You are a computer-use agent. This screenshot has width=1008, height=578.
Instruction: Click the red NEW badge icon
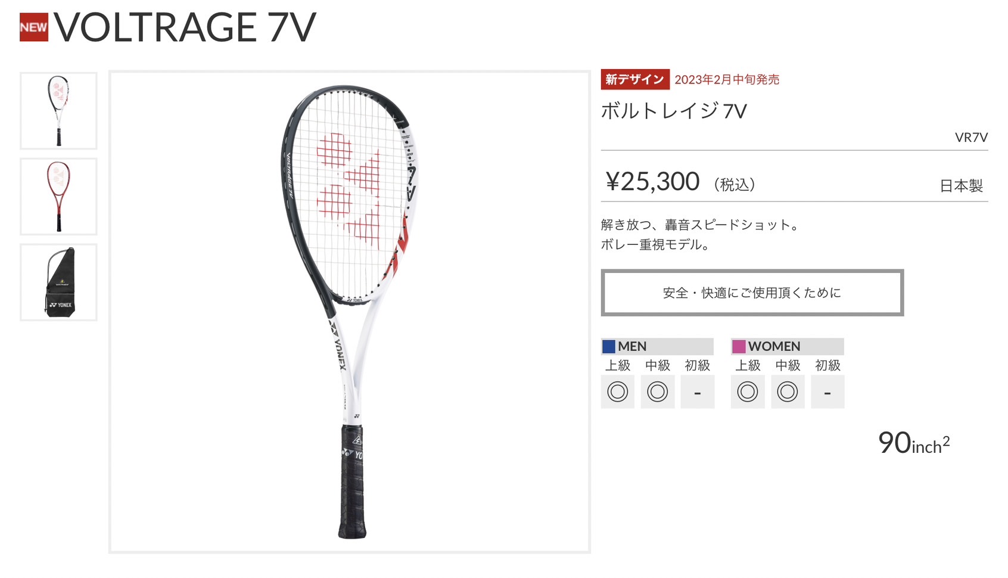point(33,27)
